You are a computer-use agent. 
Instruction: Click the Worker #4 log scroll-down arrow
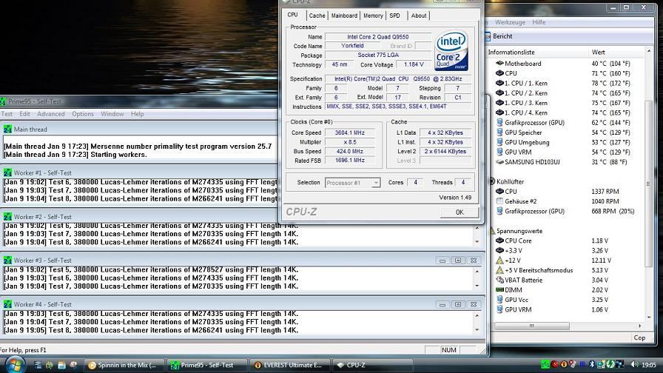[477, 329]
